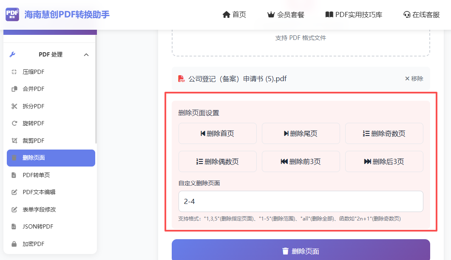This screenshot has height=260, width=451.
Task: Select JSON转PDF in the sidebar
Action: pyautogui.click(x=51, y=226)
